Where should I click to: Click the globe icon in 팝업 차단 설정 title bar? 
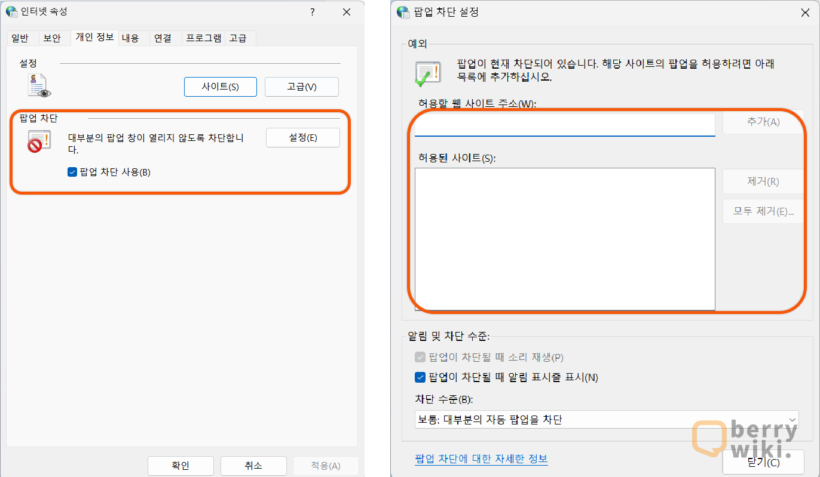pos(403,12)
